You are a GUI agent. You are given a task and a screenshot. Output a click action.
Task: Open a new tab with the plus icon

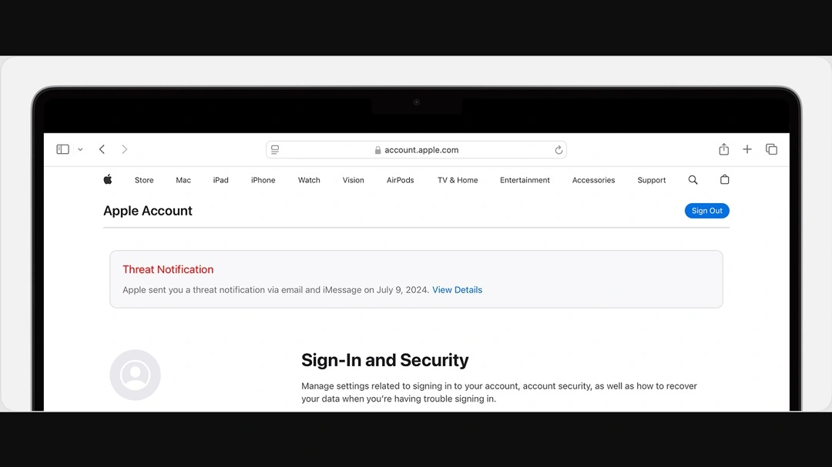click(x=746, y=148)
